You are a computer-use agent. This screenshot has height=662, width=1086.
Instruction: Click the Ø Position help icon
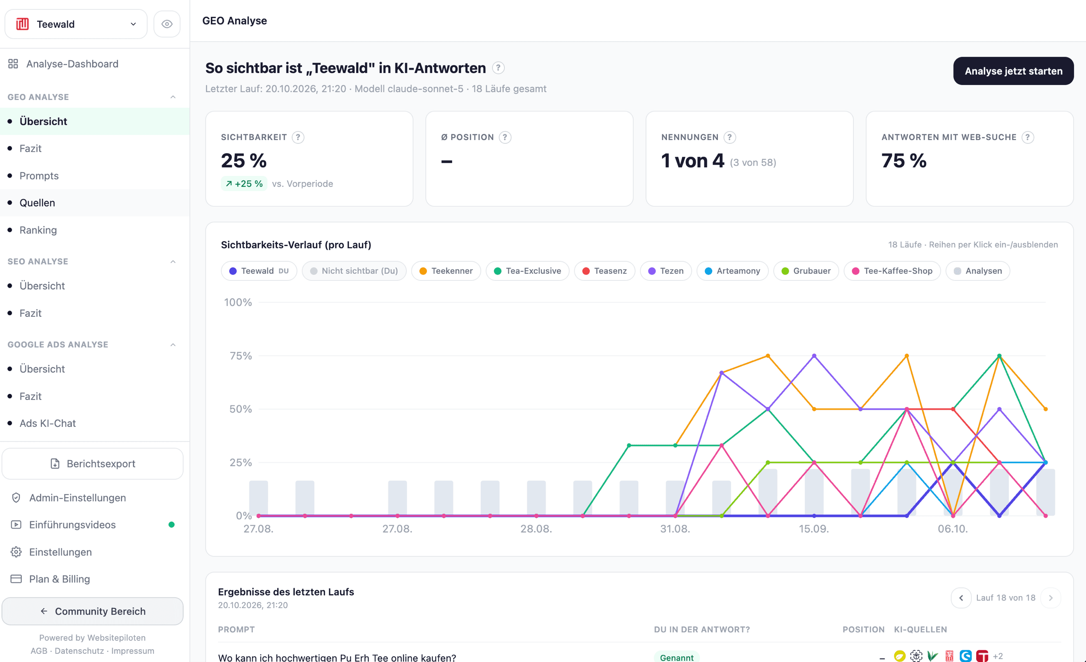pyautogui.click(x=505, y=137)
